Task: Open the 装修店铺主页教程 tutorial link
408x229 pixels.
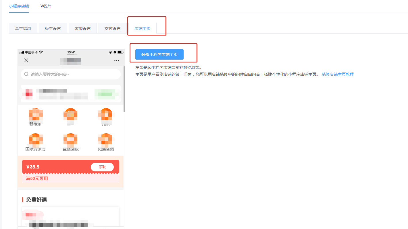Action: pyautogui.click(x=338, y=74)
